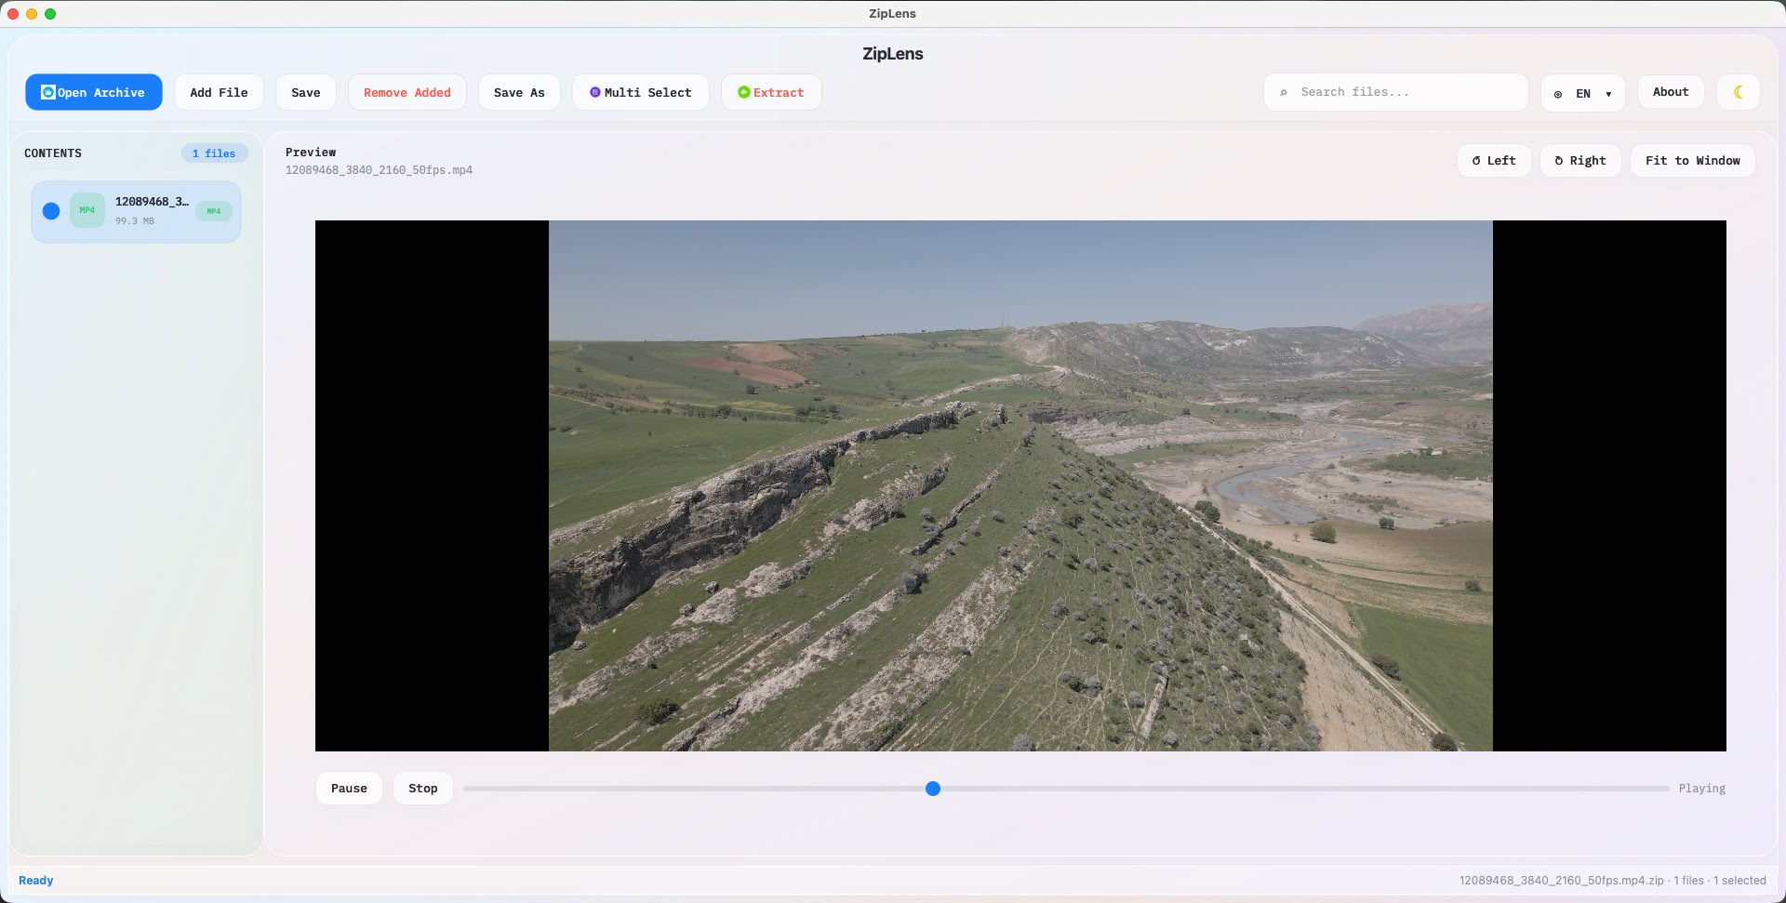Select file name 12089468_3… in contents
Image resolution: width=1786 pixels, height=903 pixels.
[152, 201]
